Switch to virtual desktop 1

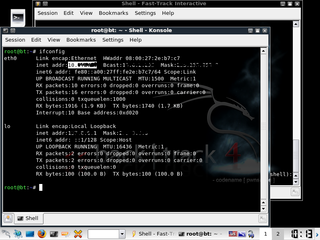click(x=265, y=234)
